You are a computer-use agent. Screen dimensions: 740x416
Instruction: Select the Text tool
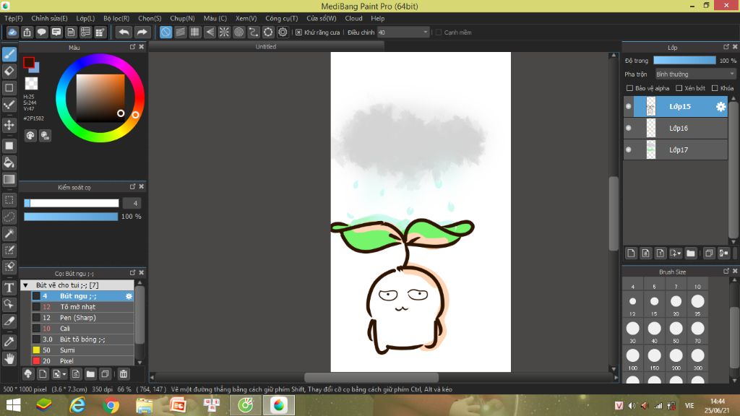pyautogui.click(x=9, y=287)
